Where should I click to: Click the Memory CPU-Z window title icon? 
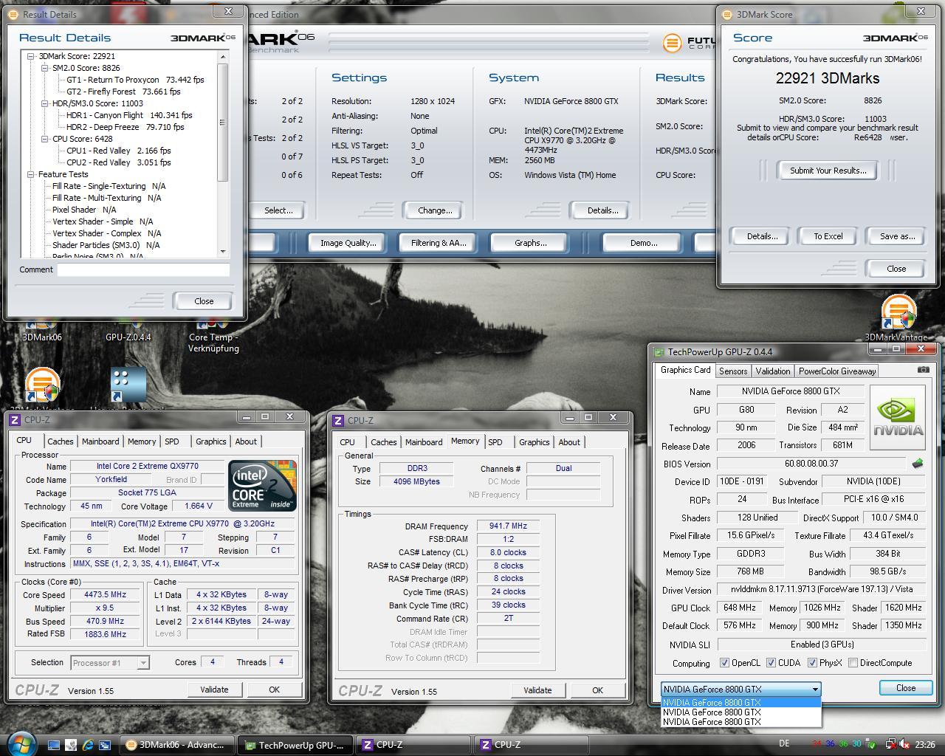click(338, 420)
